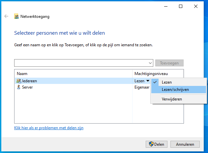Expand the Lezen permission dropdown arrow
Viewport: 208px width, 153px height.
pyautogui.click(x=148, y=81)
